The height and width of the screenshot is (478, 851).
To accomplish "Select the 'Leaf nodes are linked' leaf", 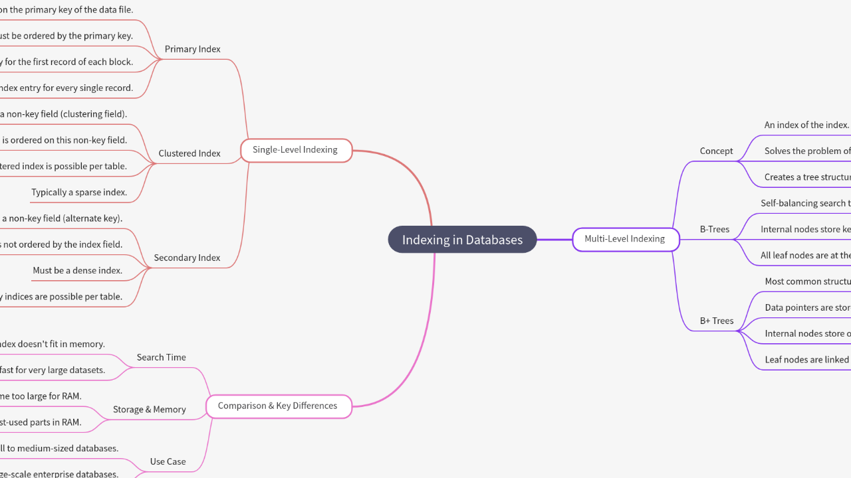I will (807, 360).
